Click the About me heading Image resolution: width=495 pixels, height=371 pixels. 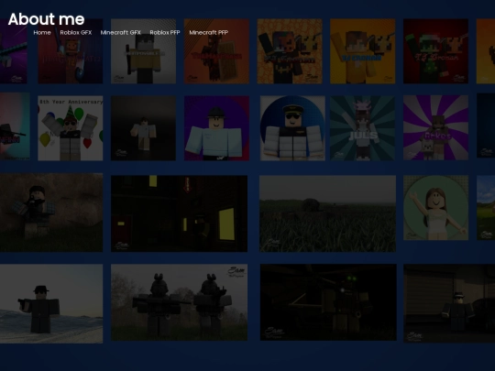tap(47, 19)
